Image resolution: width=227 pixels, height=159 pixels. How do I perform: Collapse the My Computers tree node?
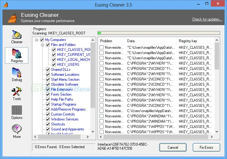pos(36,40)
